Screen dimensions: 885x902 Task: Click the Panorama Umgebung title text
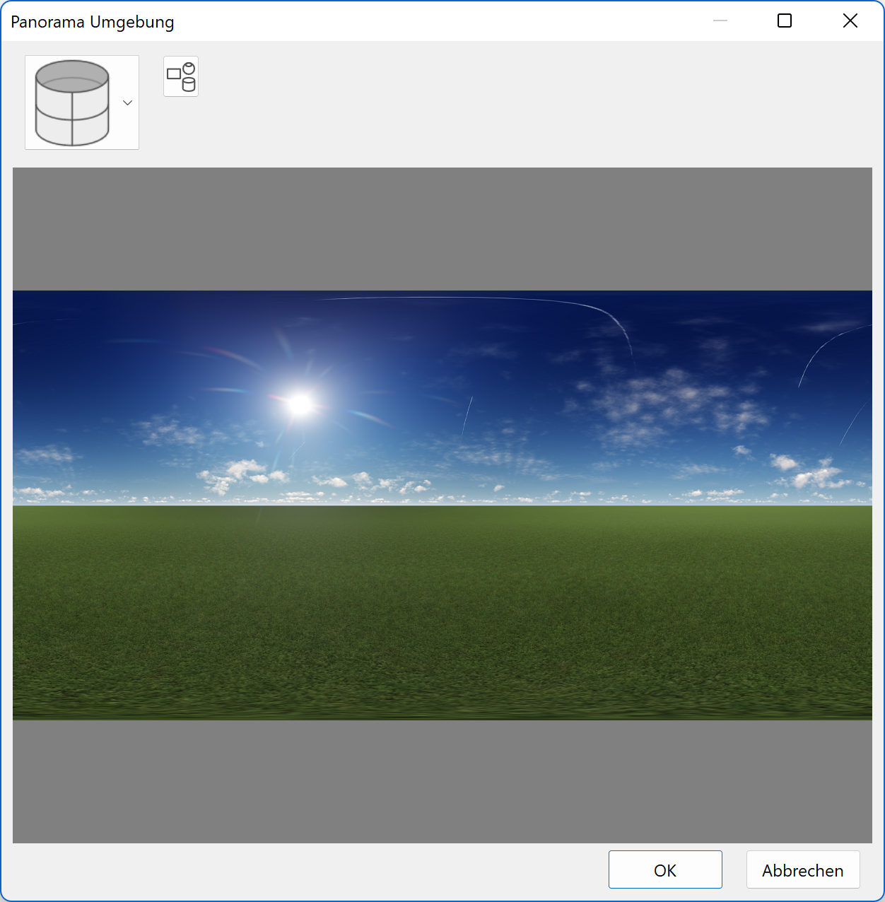click(92, 21)
